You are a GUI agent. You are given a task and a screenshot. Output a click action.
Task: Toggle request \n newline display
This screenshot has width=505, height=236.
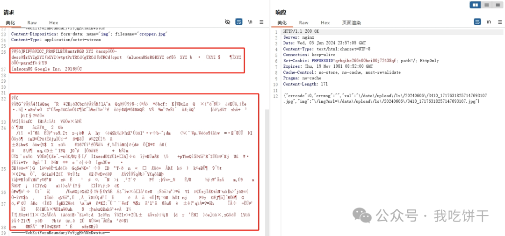250,22
